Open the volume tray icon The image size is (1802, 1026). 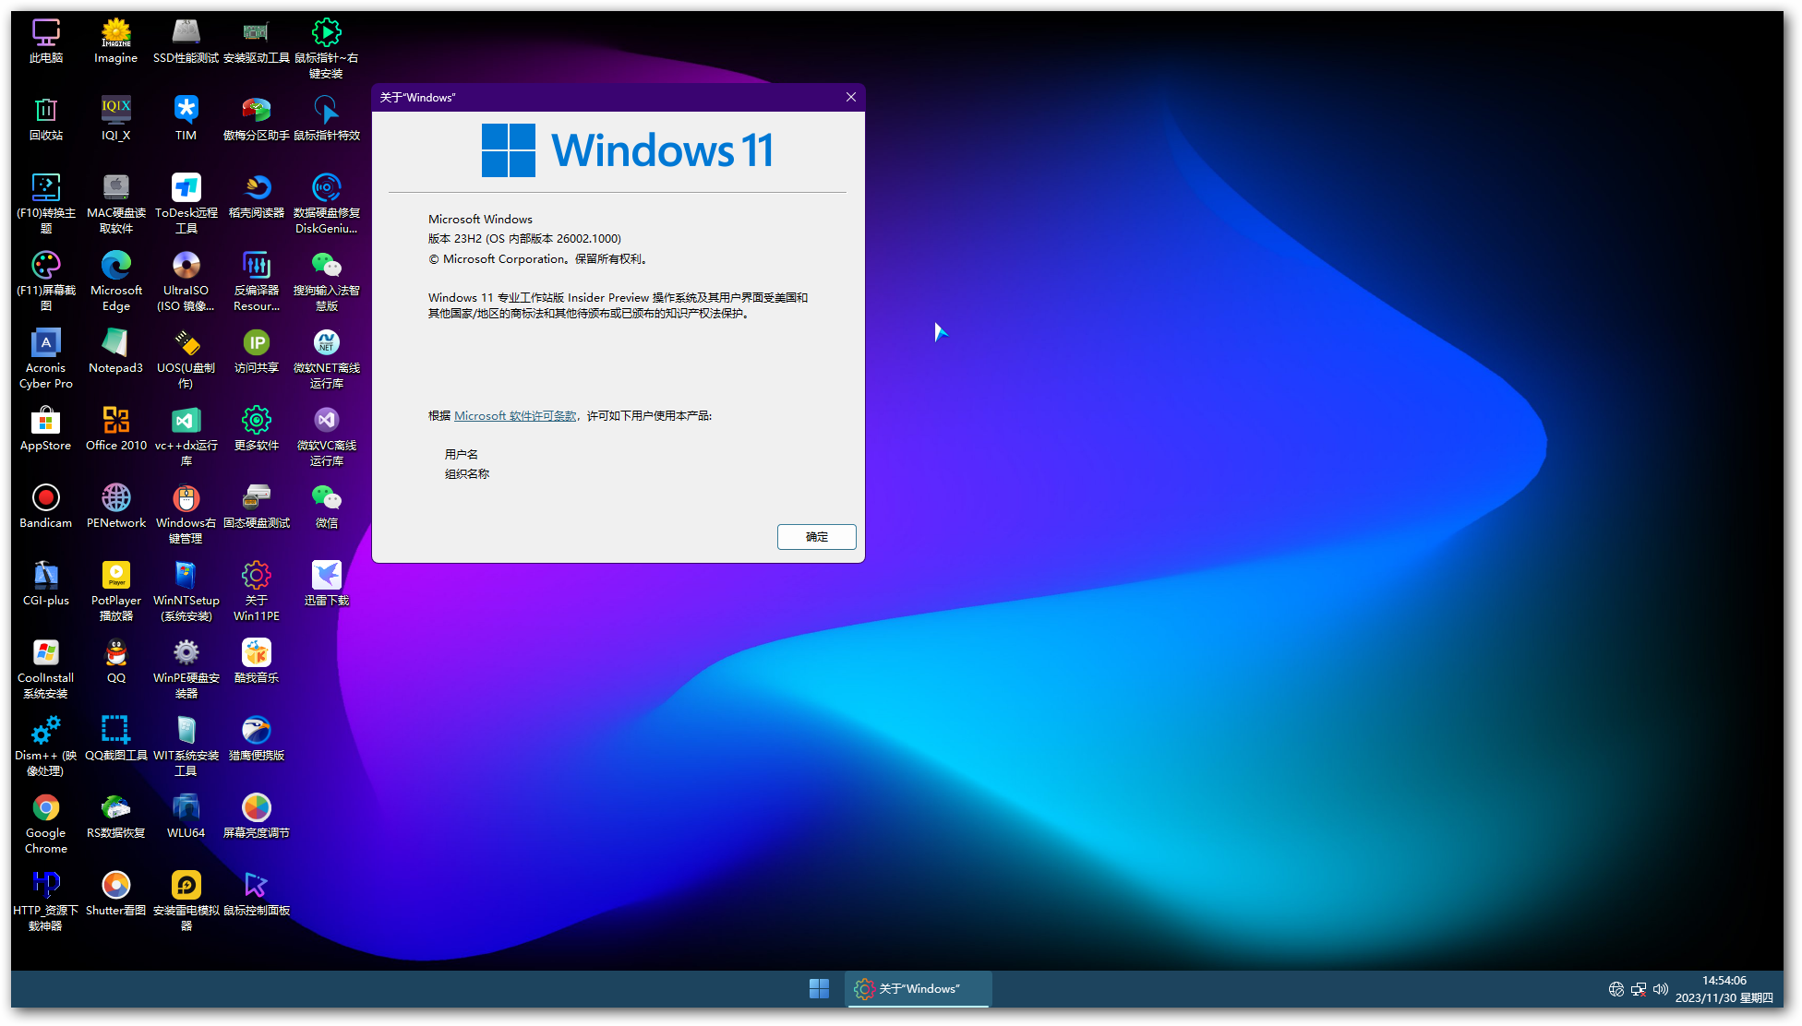point(1661,989)
